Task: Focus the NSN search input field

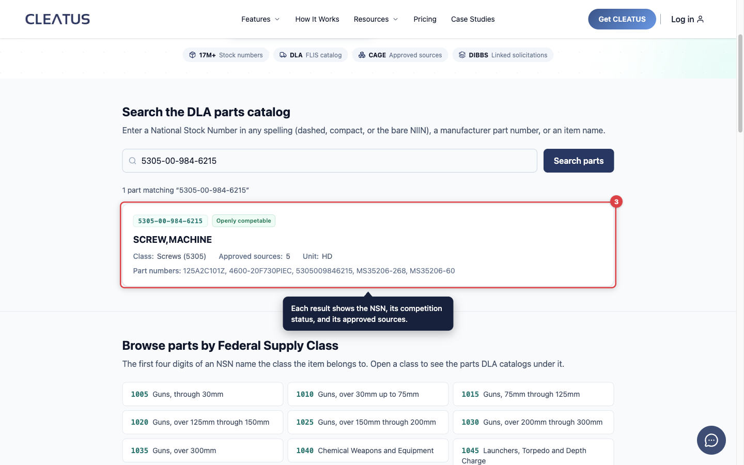Action: click(x=330, y=161)
